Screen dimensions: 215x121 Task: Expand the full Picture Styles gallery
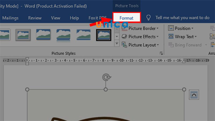click(x=117, y=44)
